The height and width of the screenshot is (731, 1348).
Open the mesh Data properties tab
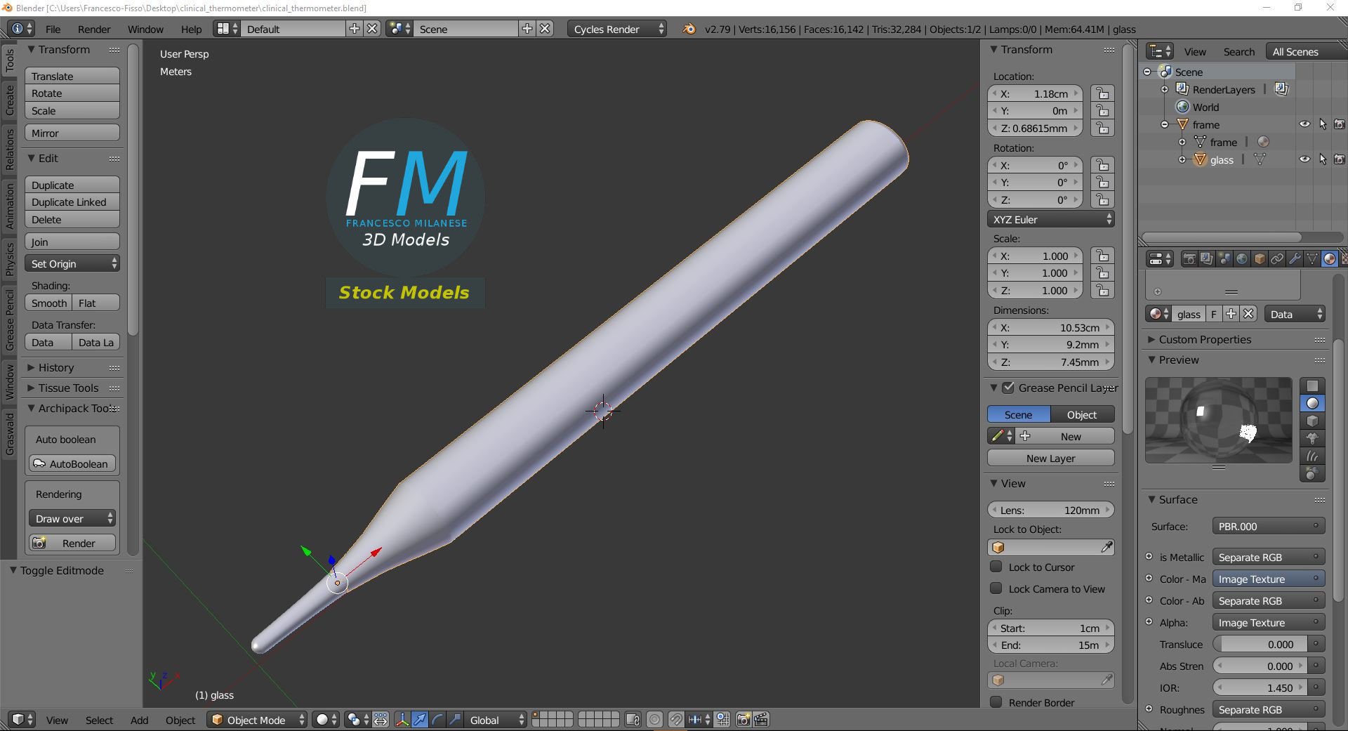(1312, 259)
